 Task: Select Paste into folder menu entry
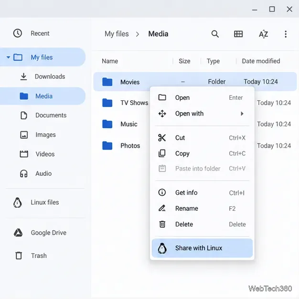(x=202, y=169)
